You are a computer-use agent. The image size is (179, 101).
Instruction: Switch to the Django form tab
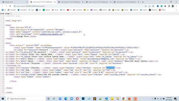[14, 2]
